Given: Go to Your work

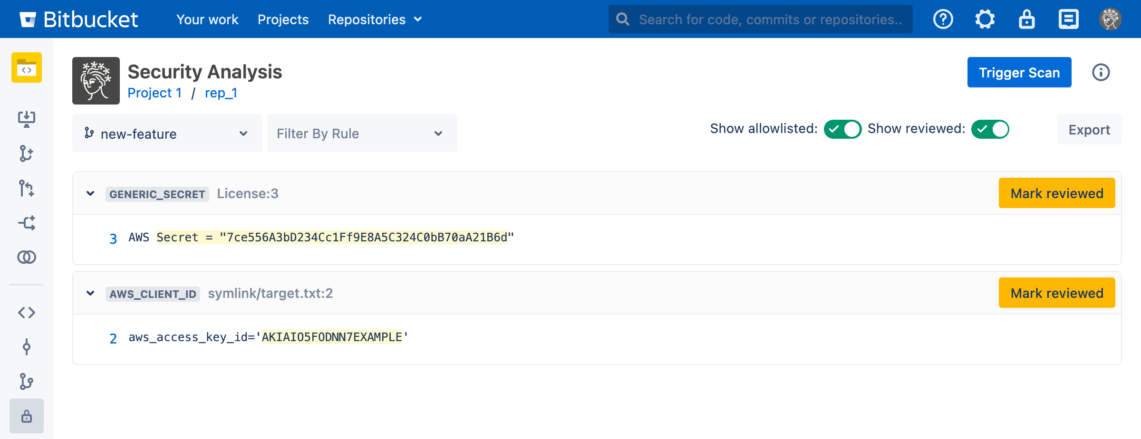Looking at the screenshot, I should pyautogui.click(x=207, y=19).
